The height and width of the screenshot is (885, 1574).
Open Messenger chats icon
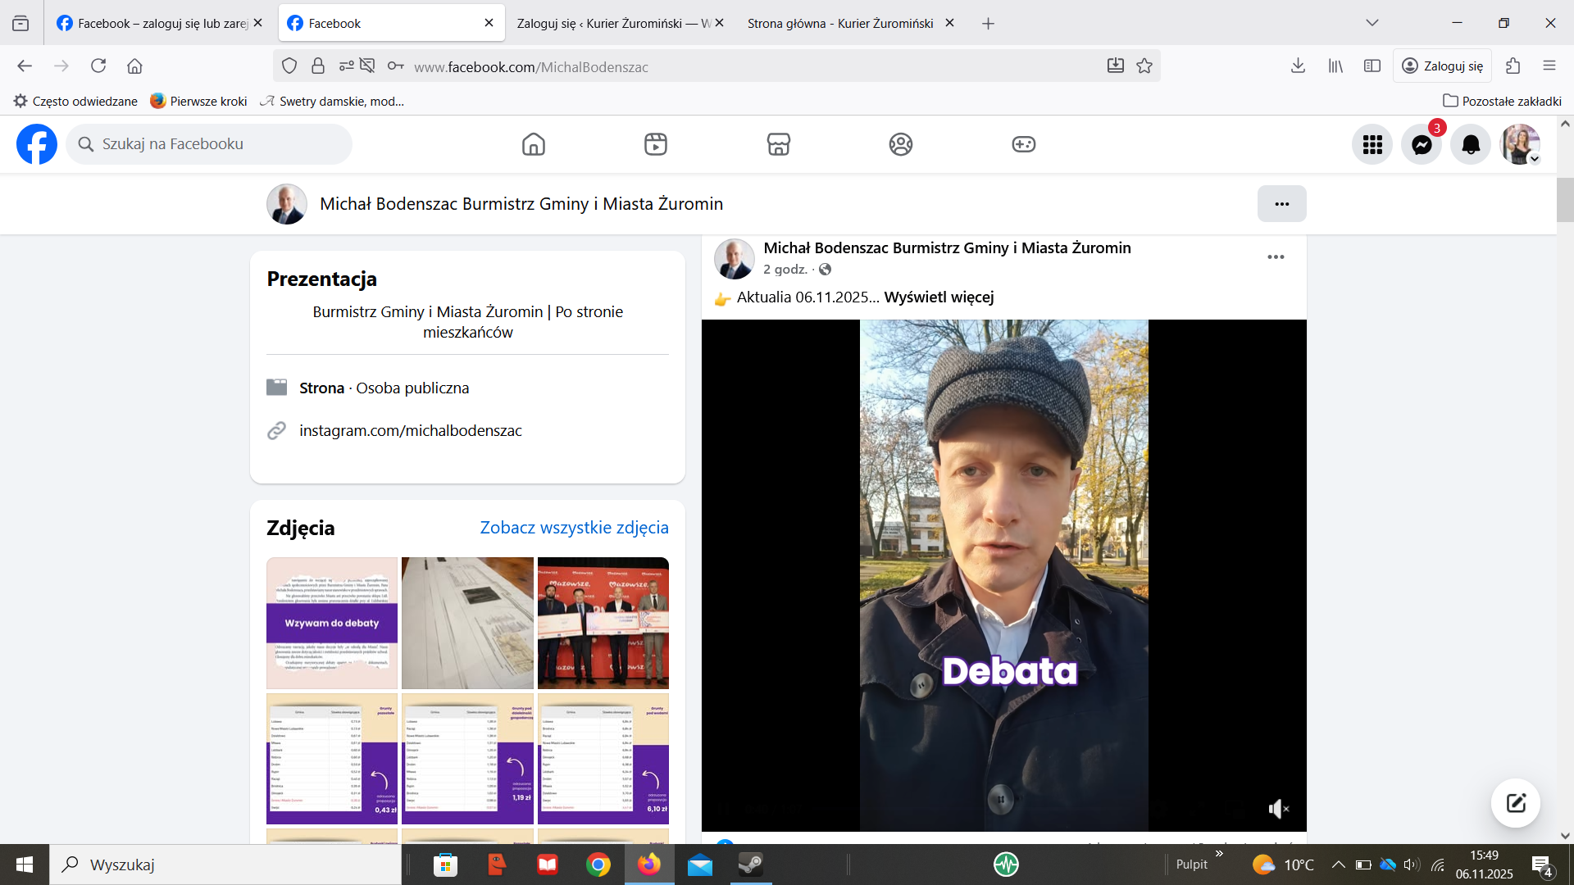click(x=1422, y=145)
